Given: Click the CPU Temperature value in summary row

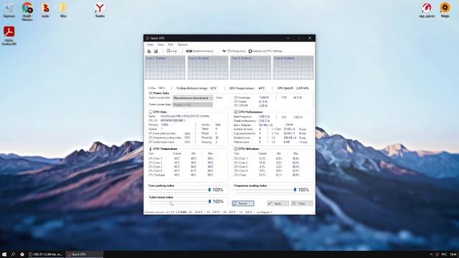Looking at the screenshot, I should click(x=262, y=88).
